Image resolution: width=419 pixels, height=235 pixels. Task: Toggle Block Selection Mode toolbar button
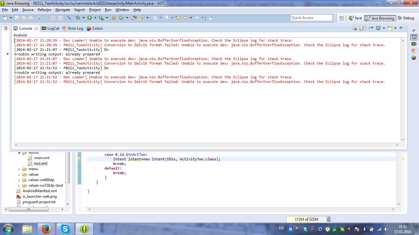pyautogui.click(x=53, y=18)
